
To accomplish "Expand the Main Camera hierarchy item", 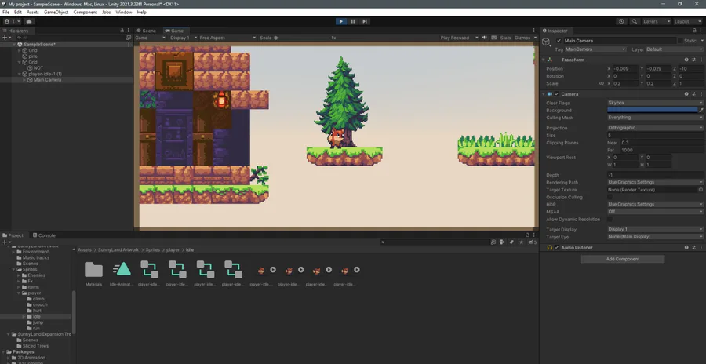I will coord(24,80).
